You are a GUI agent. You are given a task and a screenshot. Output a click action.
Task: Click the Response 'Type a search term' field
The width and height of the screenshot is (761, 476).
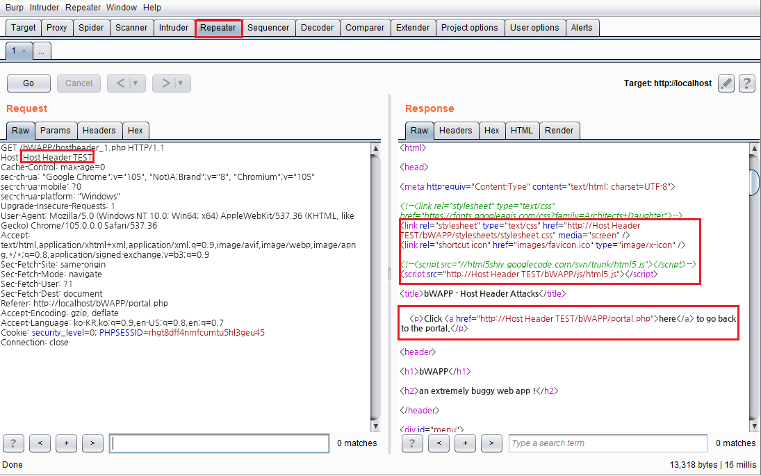tap(607, 443)
